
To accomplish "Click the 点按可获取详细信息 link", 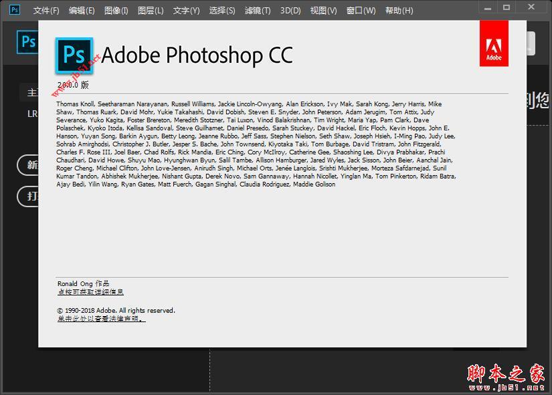I will click(x=90, y=292).
